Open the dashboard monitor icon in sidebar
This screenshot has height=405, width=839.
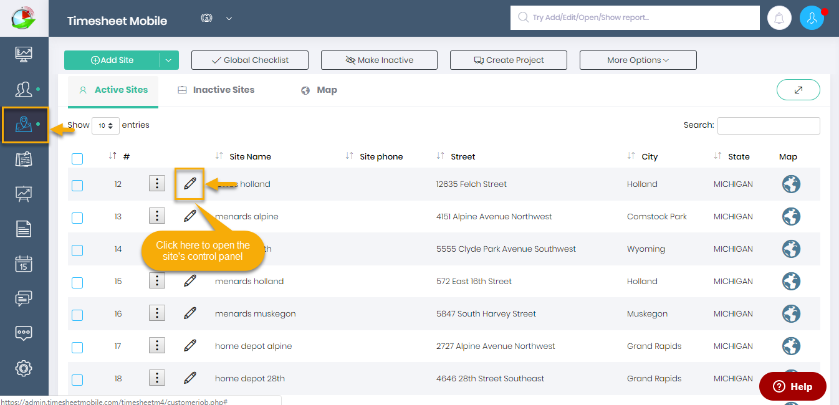tap(24, 54)
